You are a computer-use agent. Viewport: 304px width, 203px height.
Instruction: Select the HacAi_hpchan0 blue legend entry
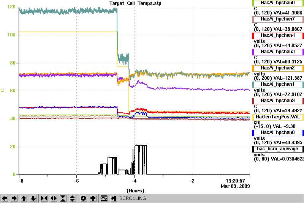278,133
